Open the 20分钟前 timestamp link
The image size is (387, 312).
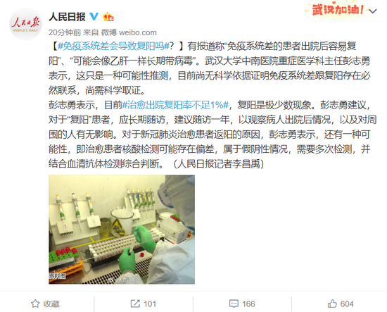coord(65,32)
